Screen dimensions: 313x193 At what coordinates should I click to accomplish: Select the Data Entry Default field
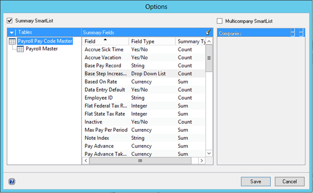click(105, 90)
